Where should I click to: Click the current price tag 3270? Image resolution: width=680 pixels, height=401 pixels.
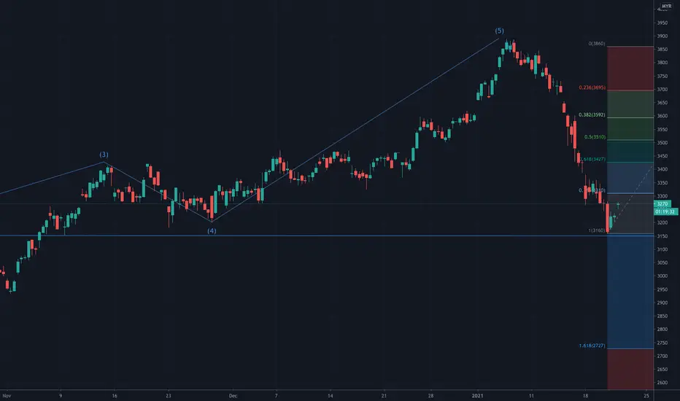tap(662, 203)
